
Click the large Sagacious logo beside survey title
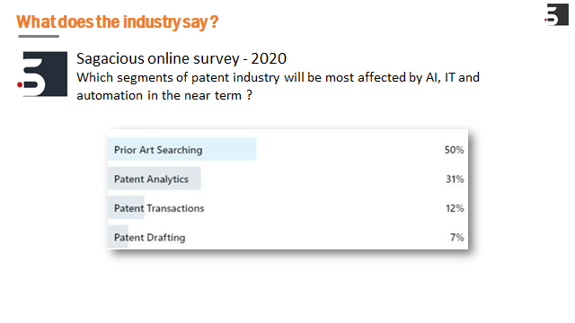coord(42,74)
